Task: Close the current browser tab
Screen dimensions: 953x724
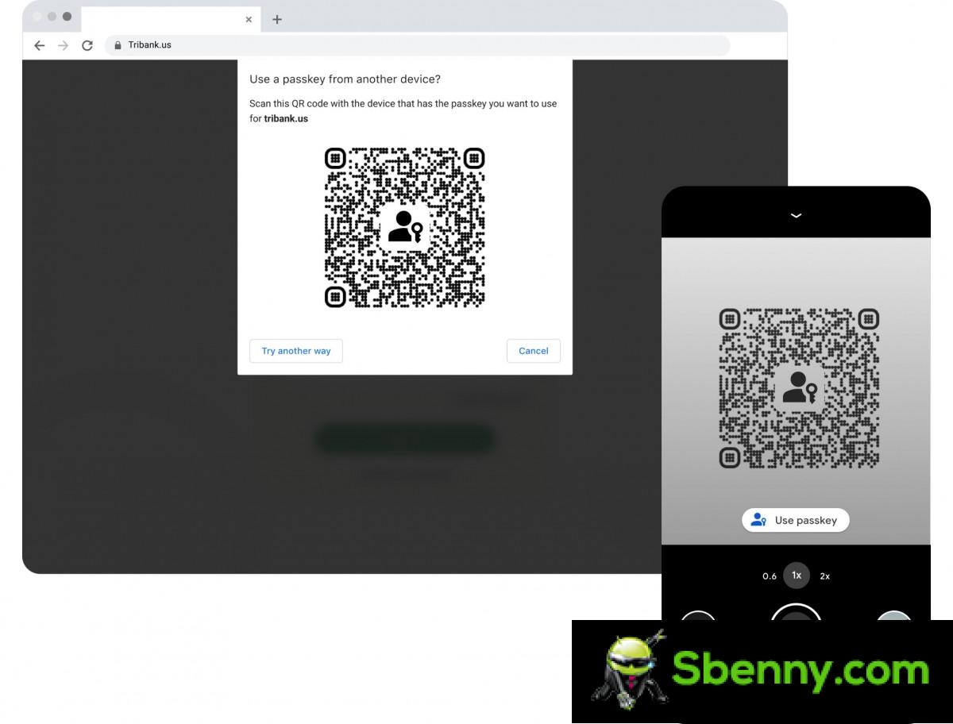Action: (x=249, y=19)
